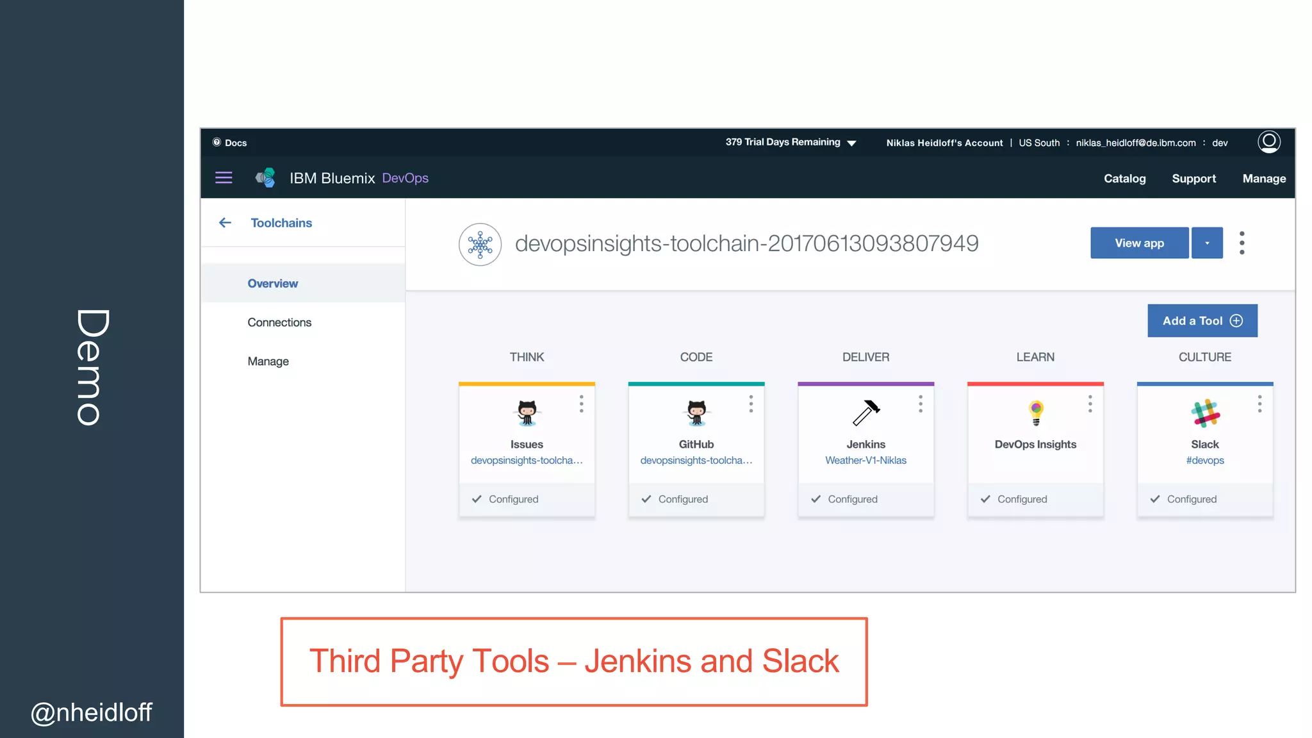
Task: Click the CULTURE column heading
Action: (1205, 357)
